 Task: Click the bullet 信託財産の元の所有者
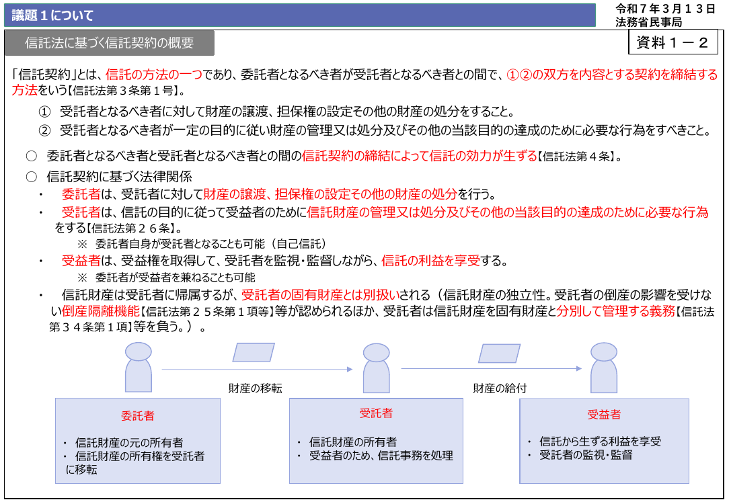123,443
